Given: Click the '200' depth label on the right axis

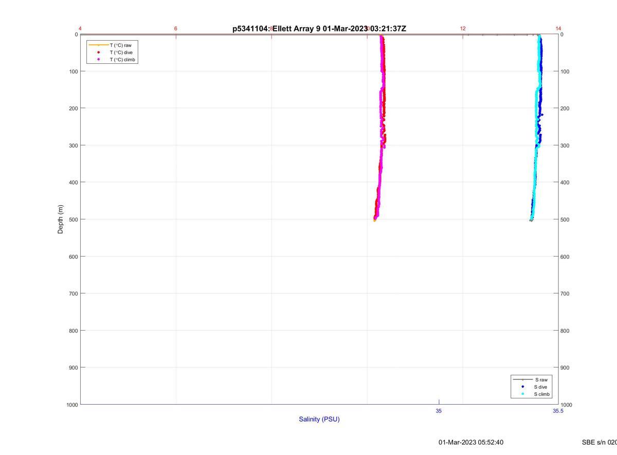Looking at the screenshot, I should coord(565,108).
